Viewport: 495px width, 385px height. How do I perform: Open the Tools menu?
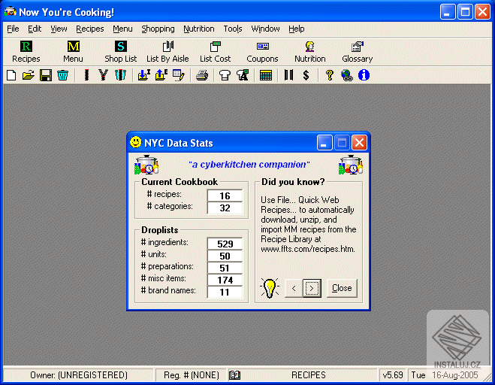(x=233, y=29)
